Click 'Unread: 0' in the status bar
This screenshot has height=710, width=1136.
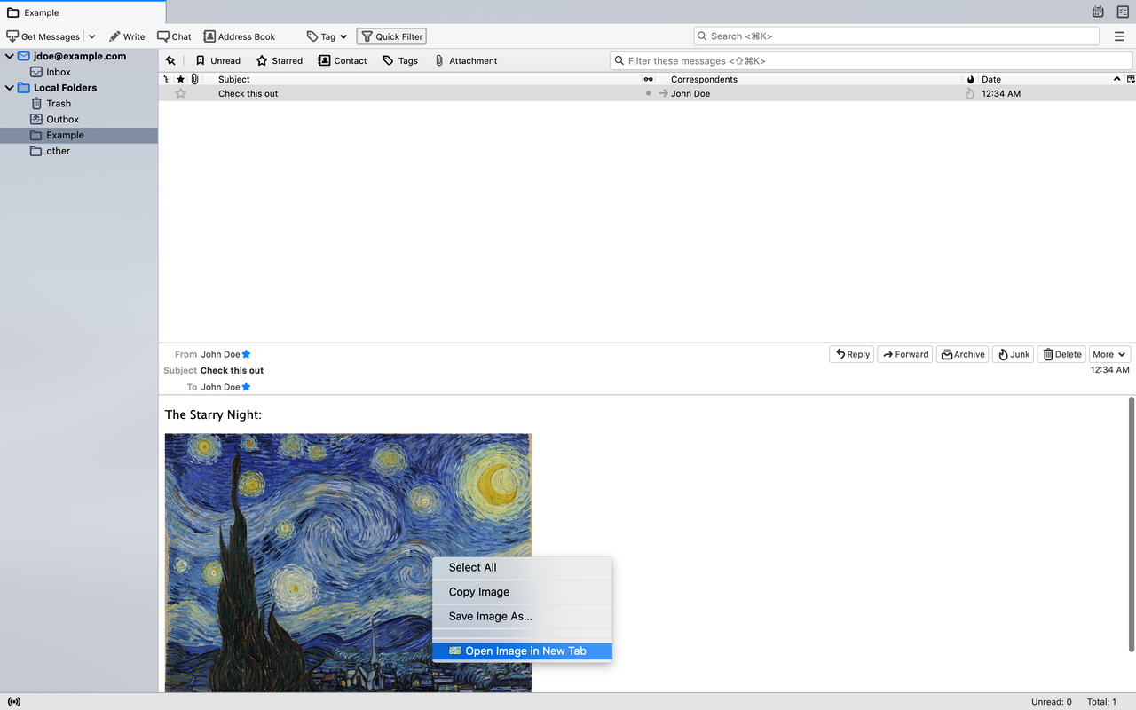(x=1051, y=701)
